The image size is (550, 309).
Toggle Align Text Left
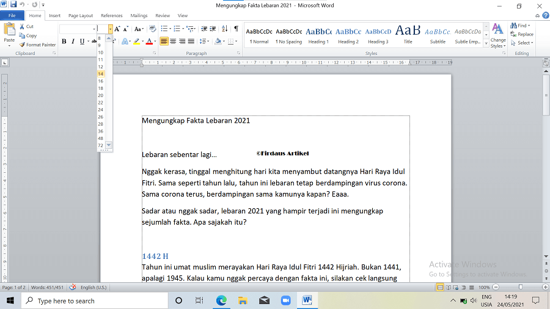click(164, 42)
